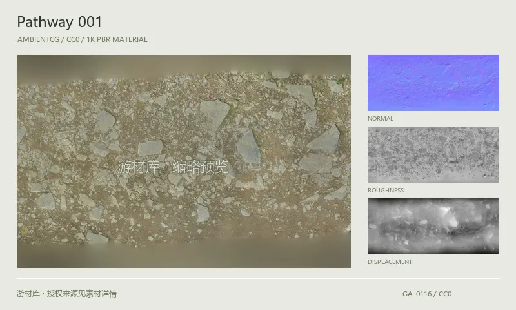Select the grey Roughness map thumbnail
Image resolution: width=516 pixels, height=310 pixels.
pyautogui.click(x=433, y=154)
